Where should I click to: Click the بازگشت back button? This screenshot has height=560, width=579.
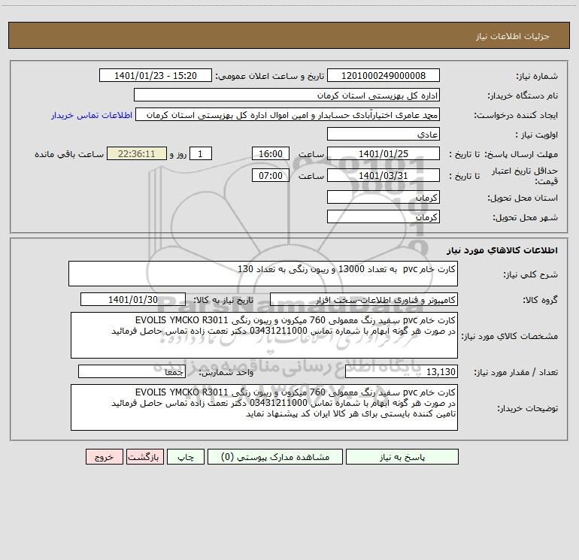coord(144,457)
